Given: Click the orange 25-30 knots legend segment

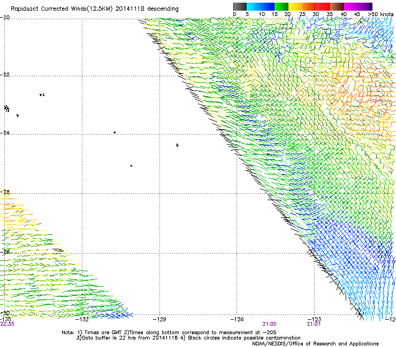Looking at the screenshot, I should pos(309,6).
